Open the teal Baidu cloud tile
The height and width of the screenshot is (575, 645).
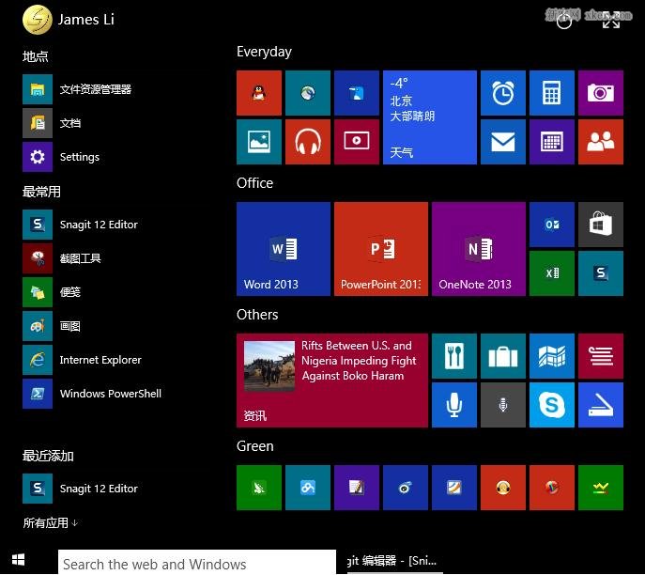pos(308,488)
